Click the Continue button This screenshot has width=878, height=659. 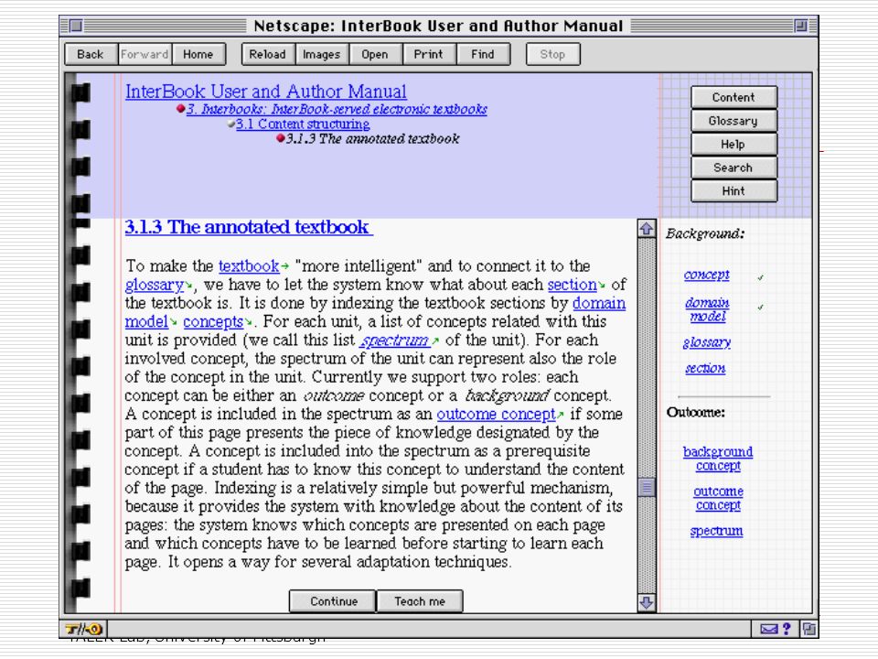[333, 601]
